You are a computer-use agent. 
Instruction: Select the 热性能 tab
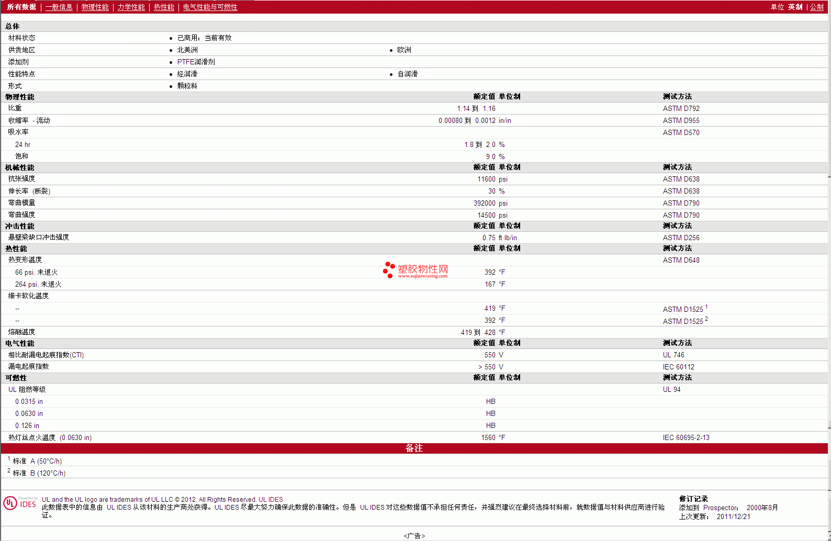[164, 7]
